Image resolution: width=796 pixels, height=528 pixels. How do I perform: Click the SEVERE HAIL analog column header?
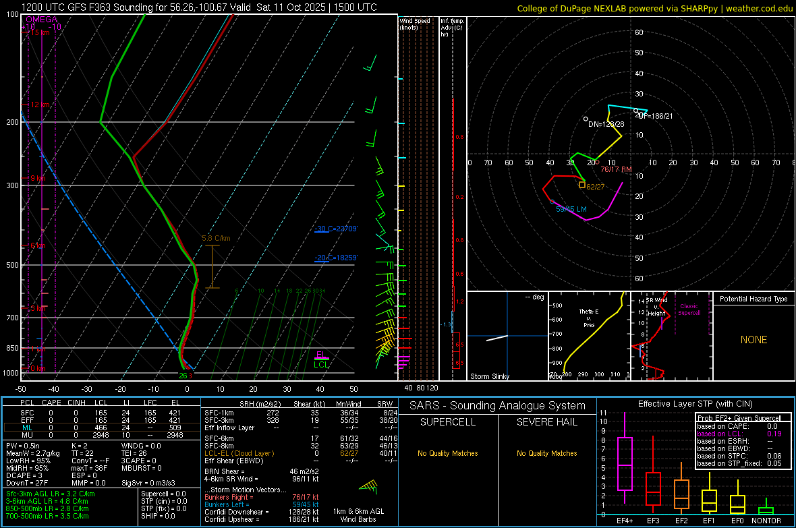pos(546,422)
